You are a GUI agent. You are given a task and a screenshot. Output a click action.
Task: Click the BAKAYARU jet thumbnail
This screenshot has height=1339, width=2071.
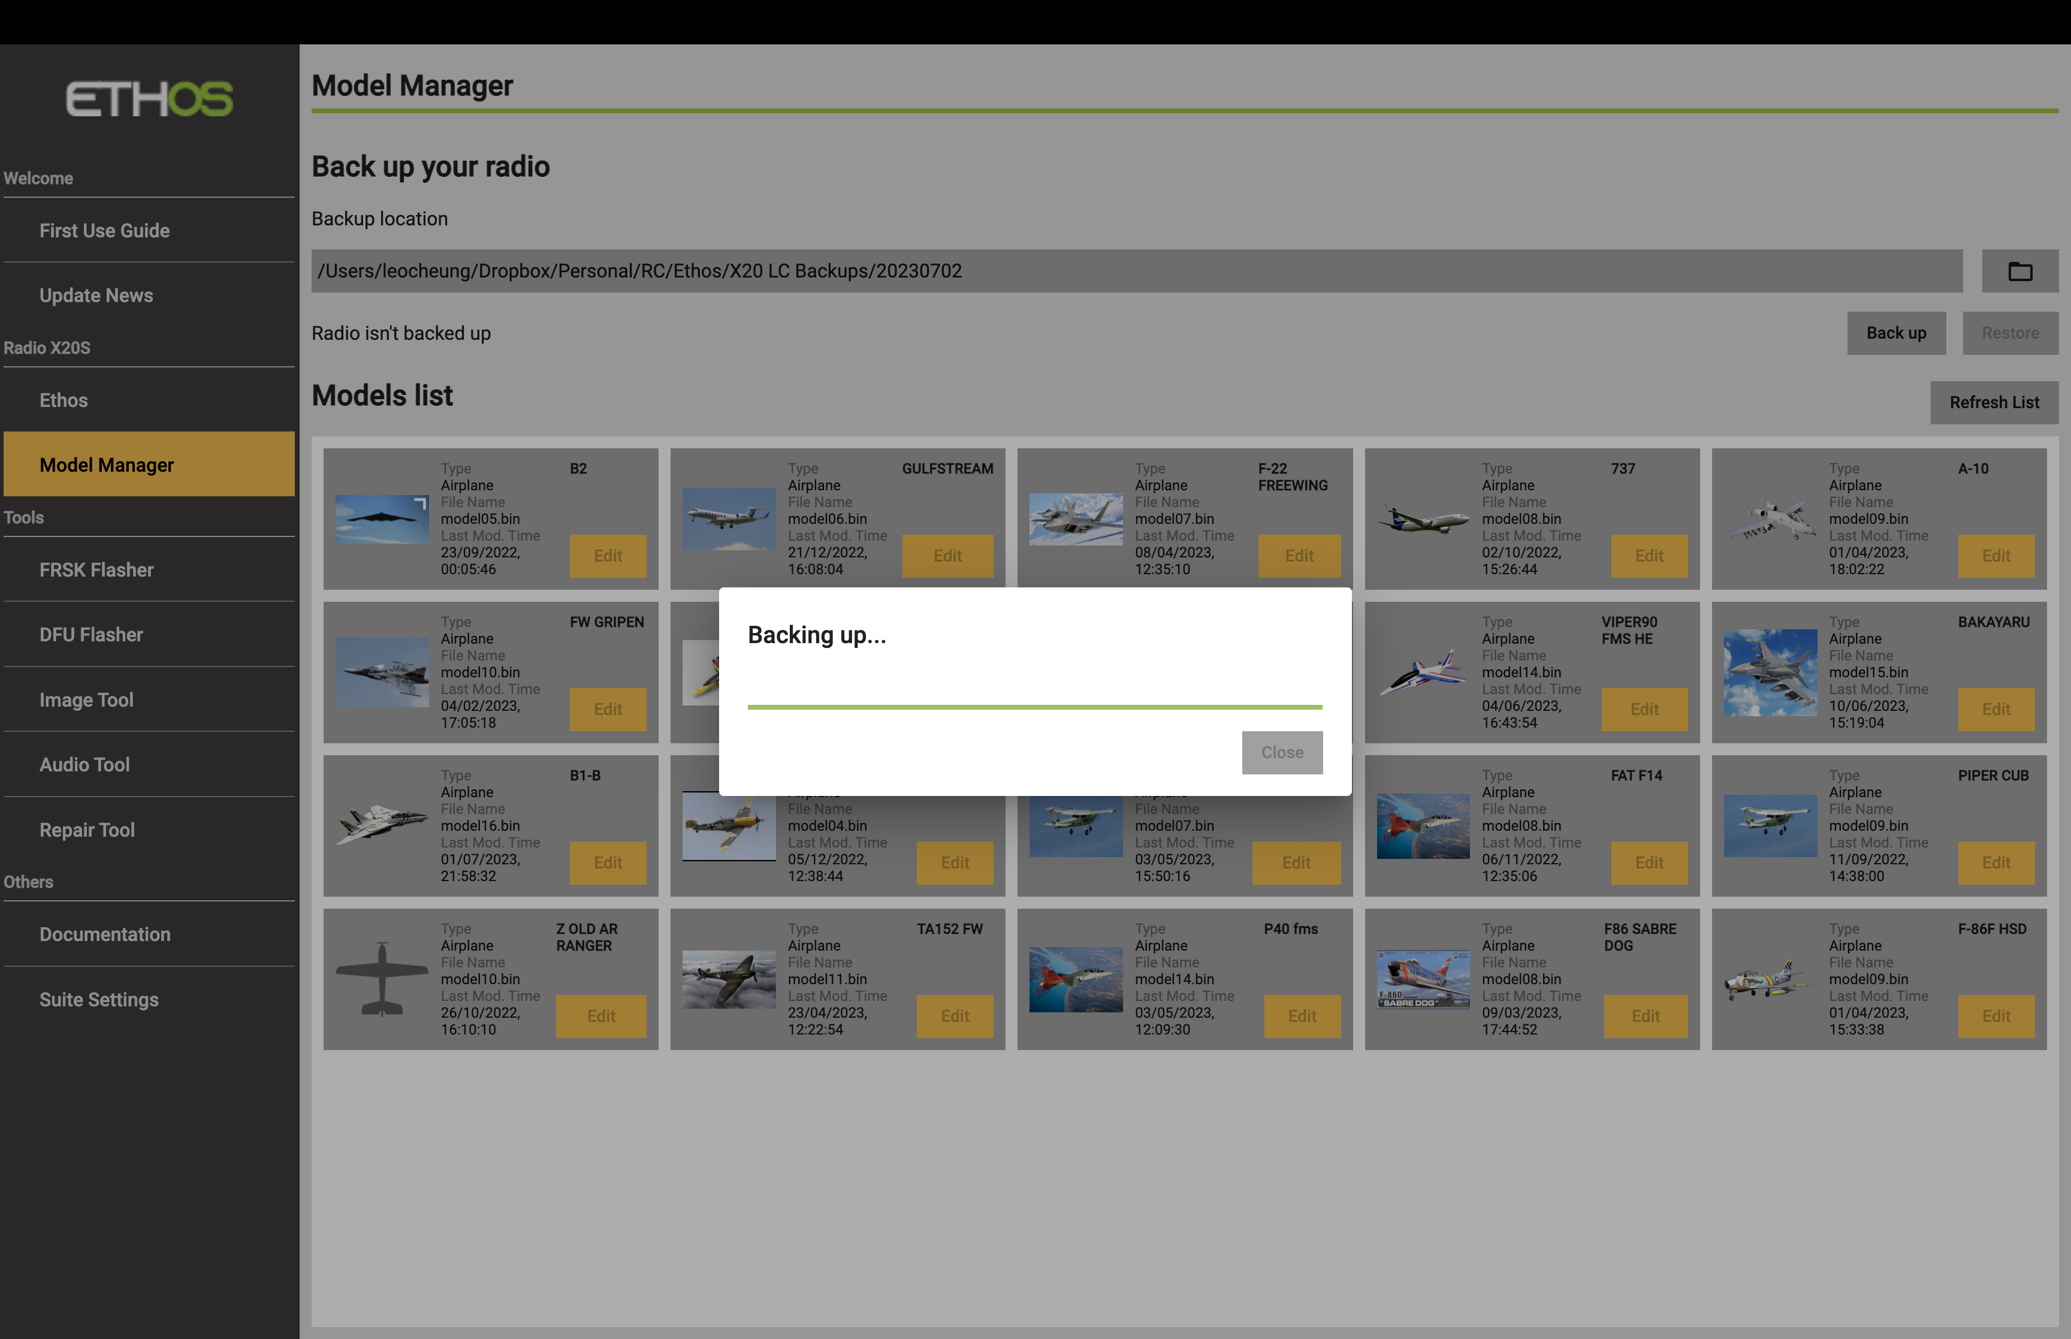pos(1770,672)
